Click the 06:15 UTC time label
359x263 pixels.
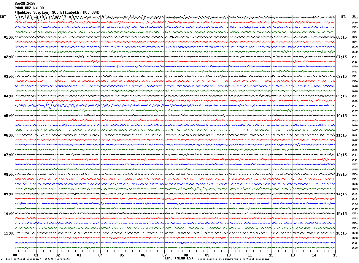(341, 37)
